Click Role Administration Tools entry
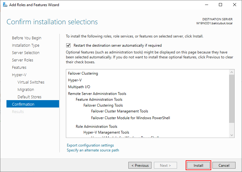Image resolution: width=242 pixels, height=172 pixels. (x=96, y=127)
